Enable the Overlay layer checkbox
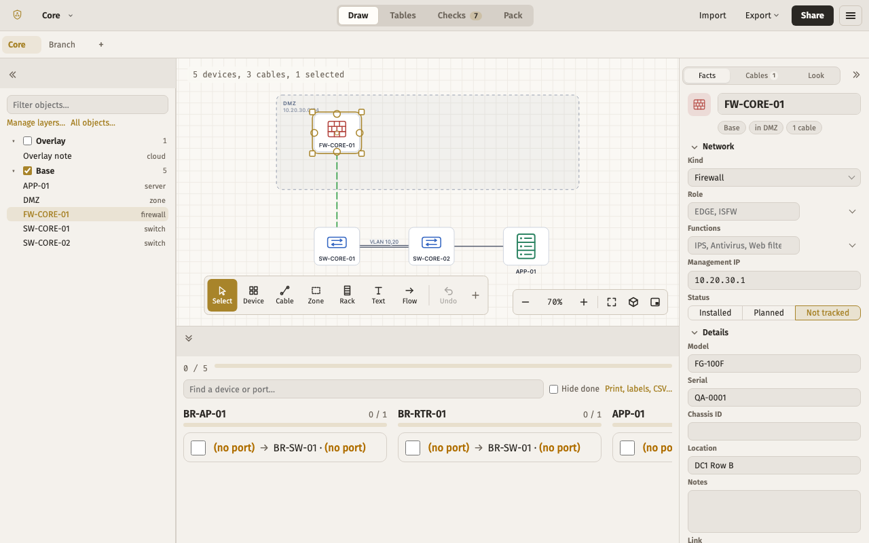The image size is (869, 543). click(28, 141)
